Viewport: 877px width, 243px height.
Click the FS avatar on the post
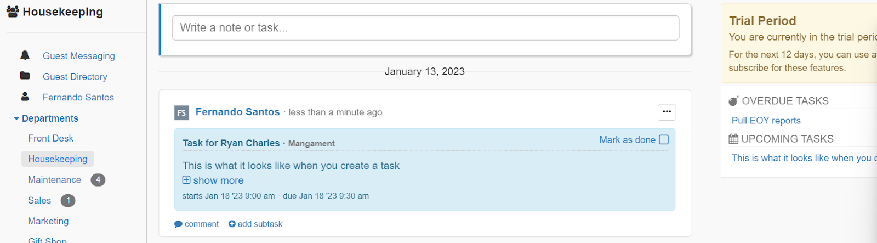(181, 112)
